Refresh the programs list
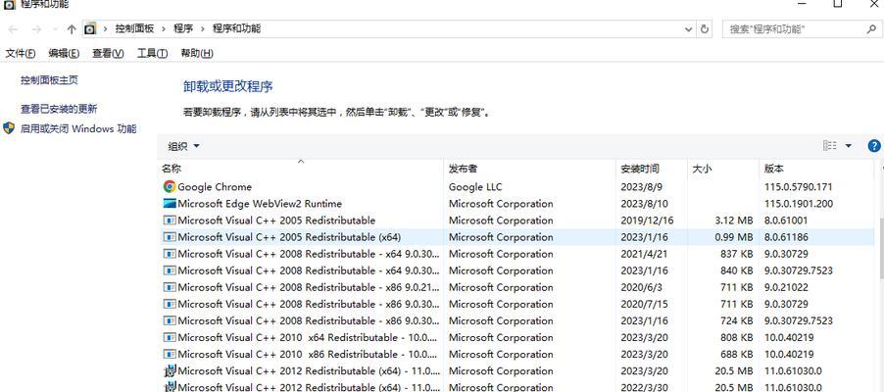This screenshot has width=884, height=392. tap(704, 29)
